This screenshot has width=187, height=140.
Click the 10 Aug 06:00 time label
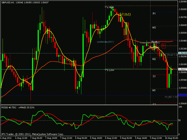[x=171, y=138]
